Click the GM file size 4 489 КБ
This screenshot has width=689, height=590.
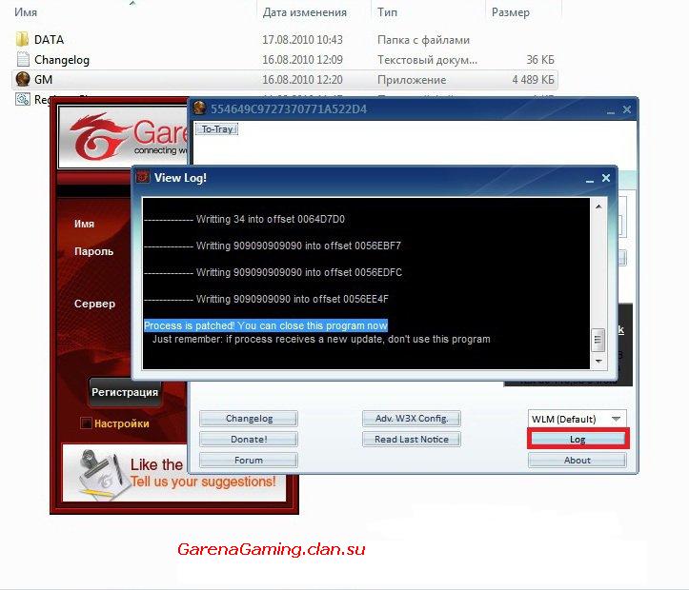[533, 80]
